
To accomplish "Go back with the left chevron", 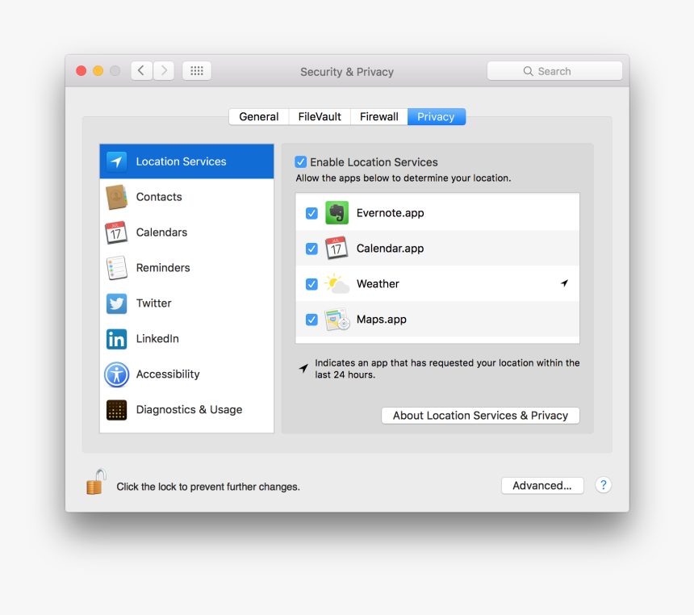I will pos(141,71).
